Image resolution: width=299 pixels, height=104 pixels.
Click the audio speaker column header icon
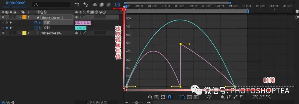7,12
